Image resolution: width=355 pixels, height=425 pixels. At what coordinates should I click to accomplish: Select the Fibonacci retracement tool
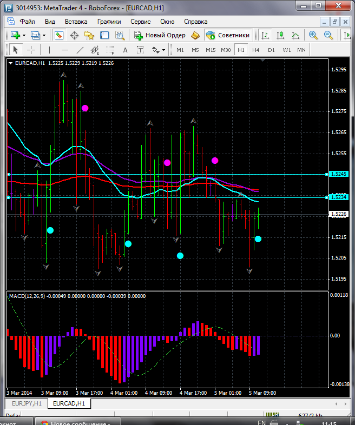111,50
